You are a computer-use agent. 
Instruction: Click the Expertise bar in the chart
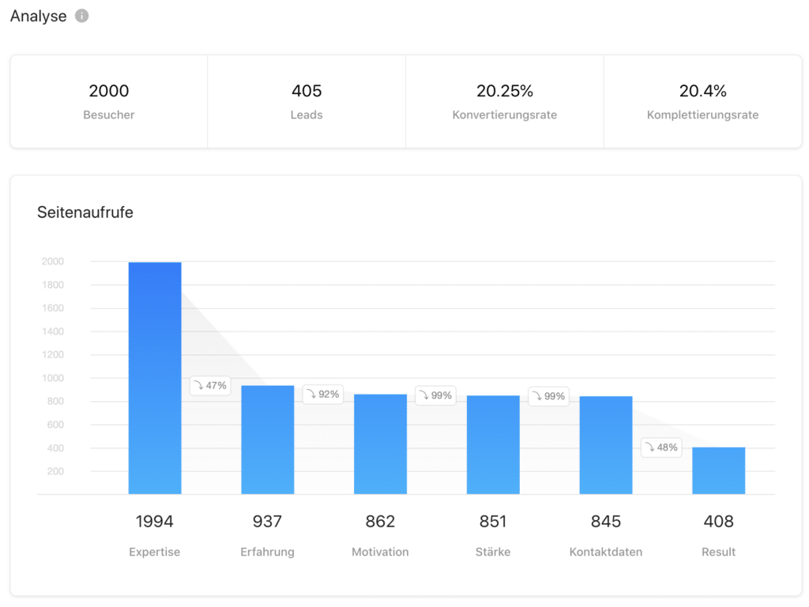coord(155,378)
